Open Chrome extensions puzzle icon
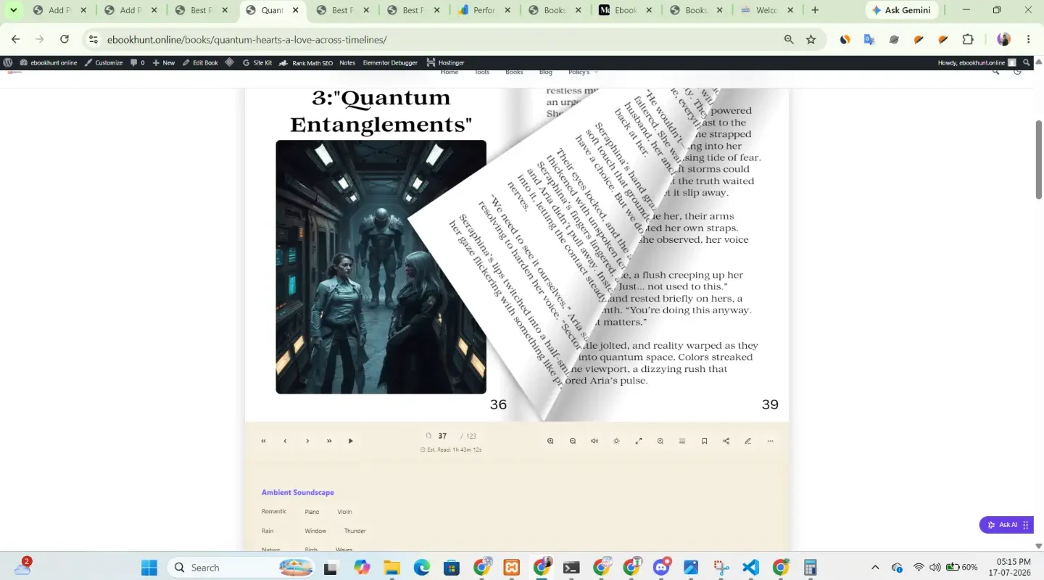 pyautogui.click(x=968, y=39)
